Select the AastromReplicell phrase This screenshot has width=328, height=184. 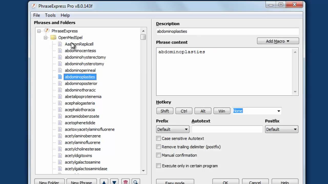(79, 44)
